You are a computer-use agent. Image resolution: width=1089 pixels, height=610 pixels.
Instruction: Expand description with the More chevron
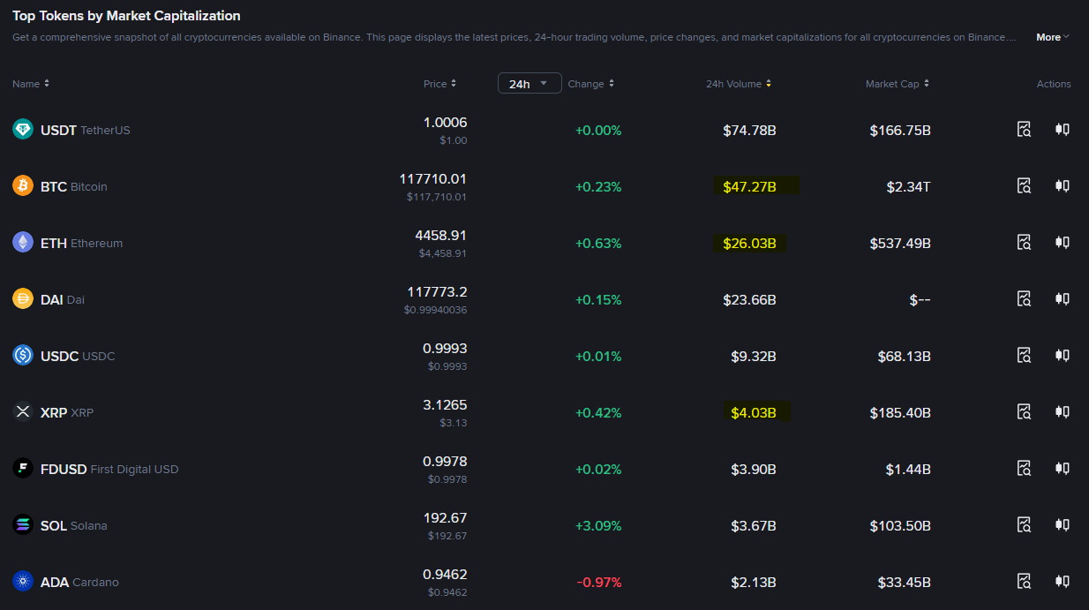tap(1053, 37)
